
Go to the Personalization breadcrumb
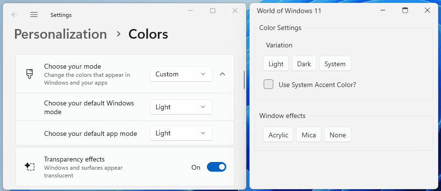(61, 34)
